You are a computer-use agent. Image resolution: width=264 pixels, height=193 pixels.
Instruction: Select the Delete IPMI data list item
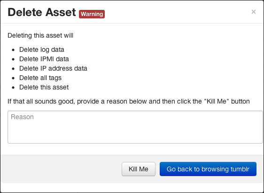coord(44,59)
